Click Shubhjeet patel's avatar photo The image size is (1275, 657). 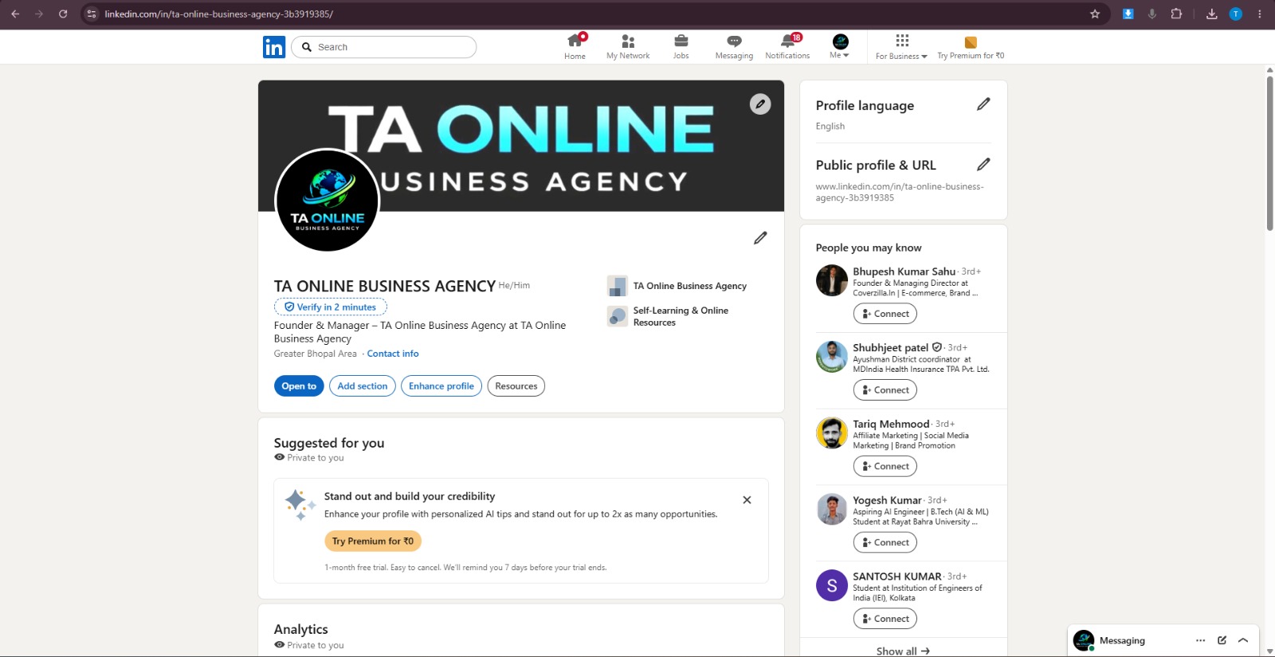[x=832, y=357]
